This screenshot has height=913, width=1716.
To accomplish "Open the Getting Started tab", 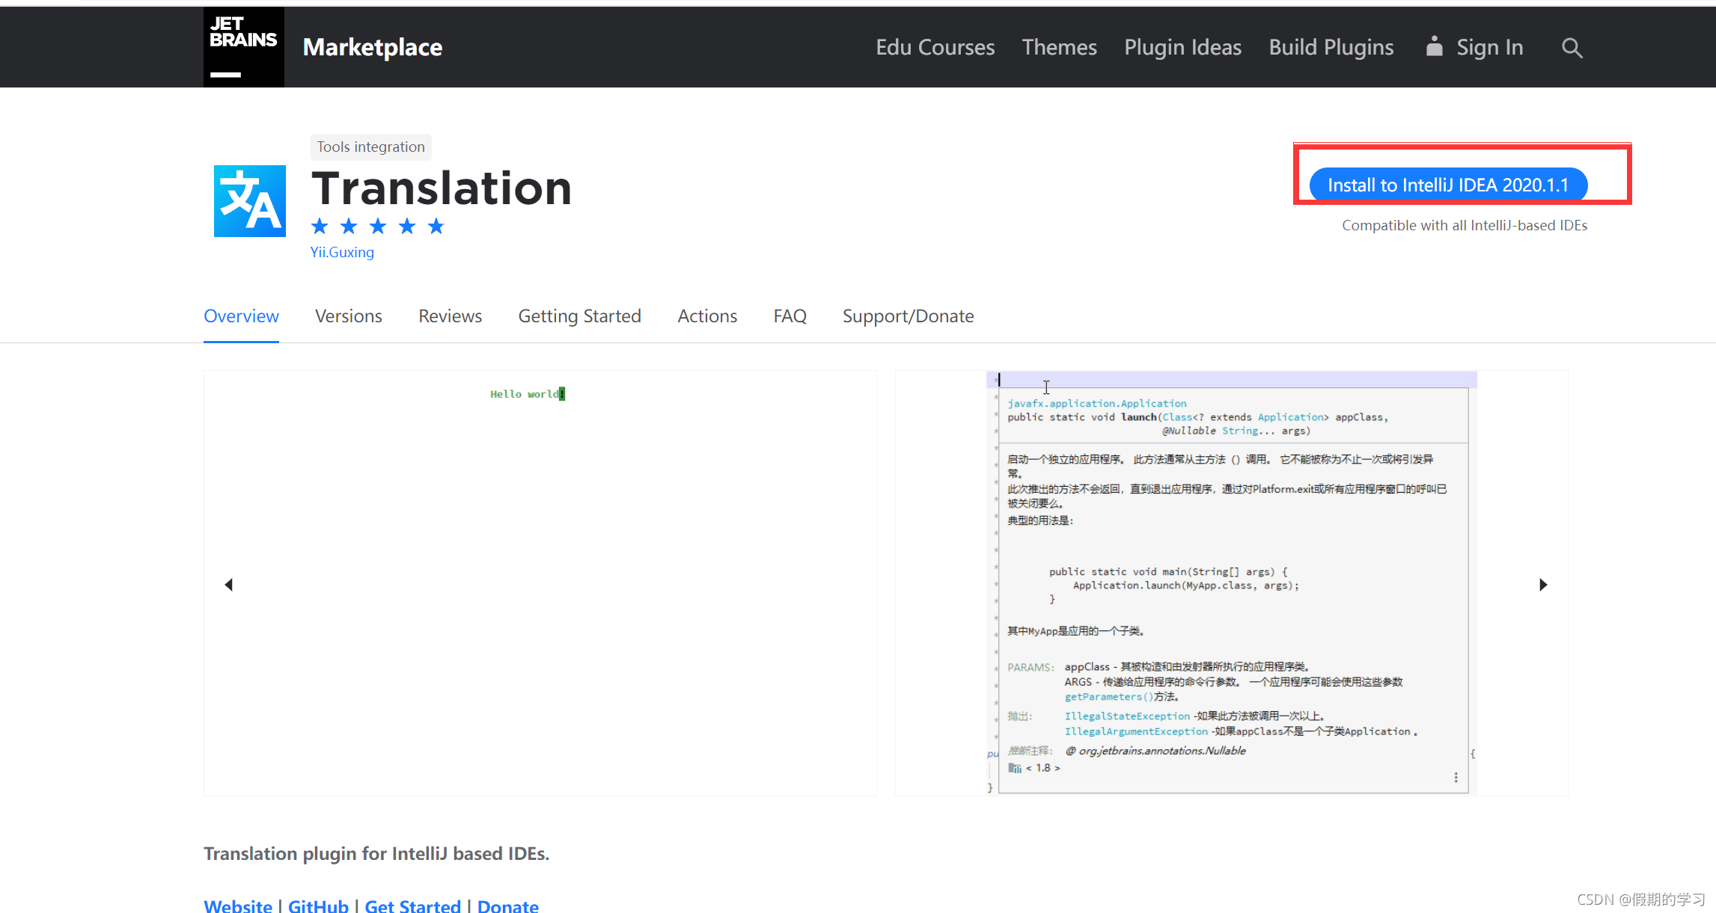I will click(580, 316).
